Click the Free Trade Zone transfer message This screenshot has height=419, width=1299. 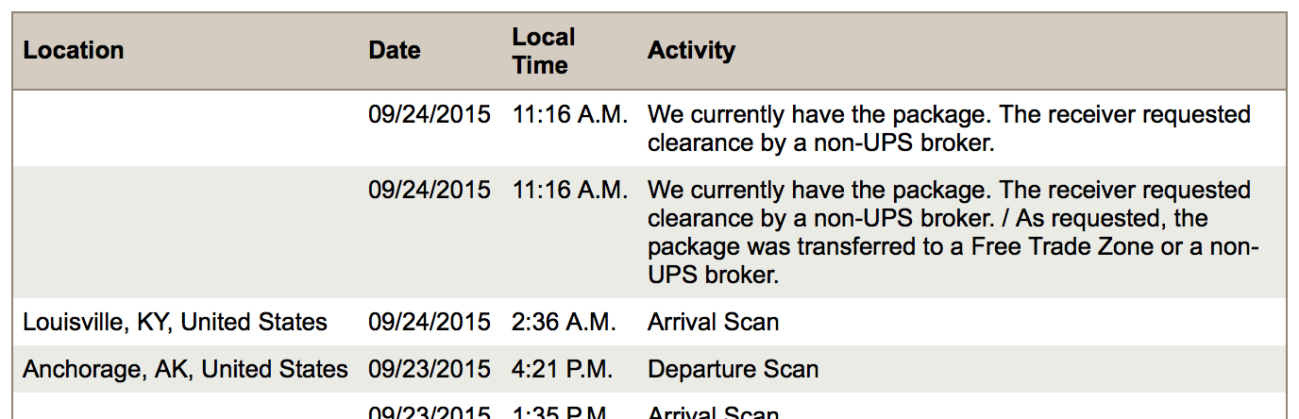953,232
